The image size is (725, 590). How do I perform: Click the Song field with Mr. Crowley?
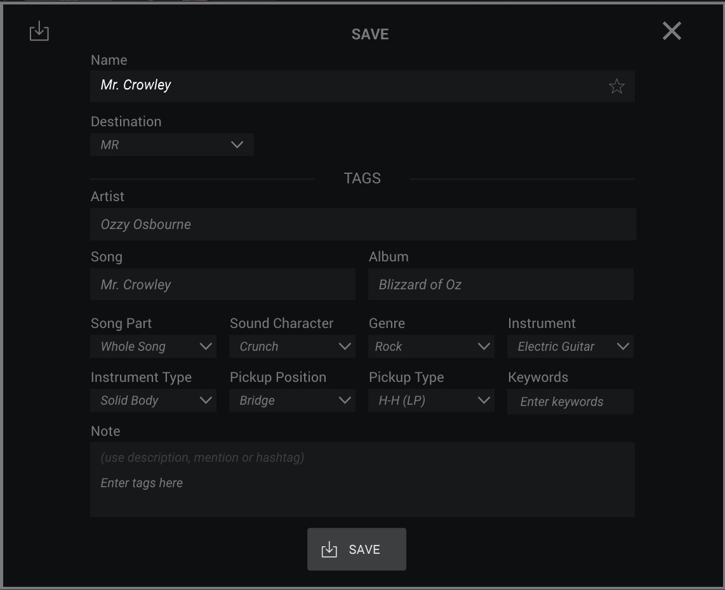[x=223, y=284]
